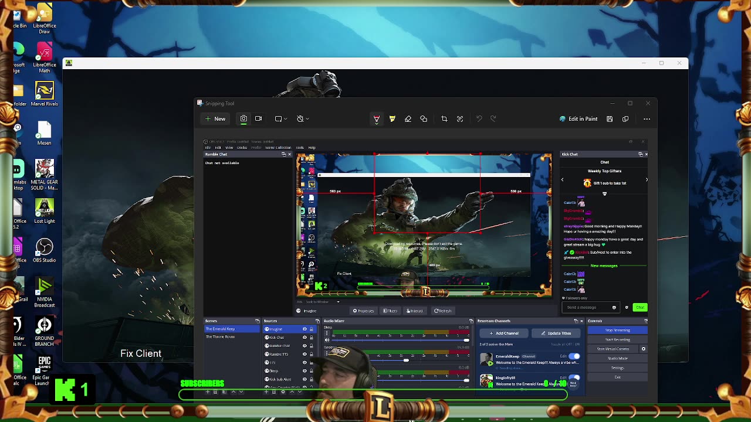Redo the last Snipping Tool edit
751x422 pixels.
point(493,119)
